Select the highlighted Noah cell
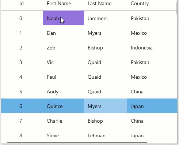Image resolution: width=179 pixels, height=145 pixels. tap(64, 18)
